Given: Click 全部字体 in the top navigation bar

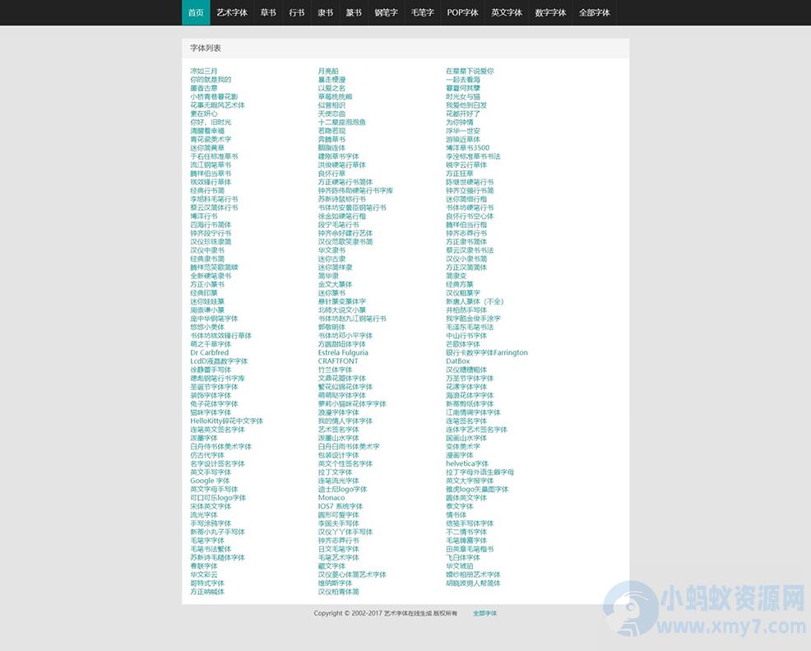Looking at the screenshot, I should (x=595, y=12).
